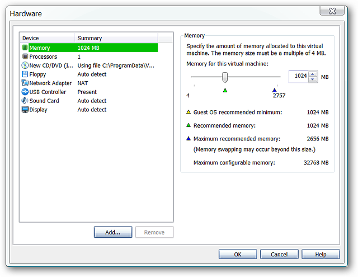Click the Summary column header

116,38
